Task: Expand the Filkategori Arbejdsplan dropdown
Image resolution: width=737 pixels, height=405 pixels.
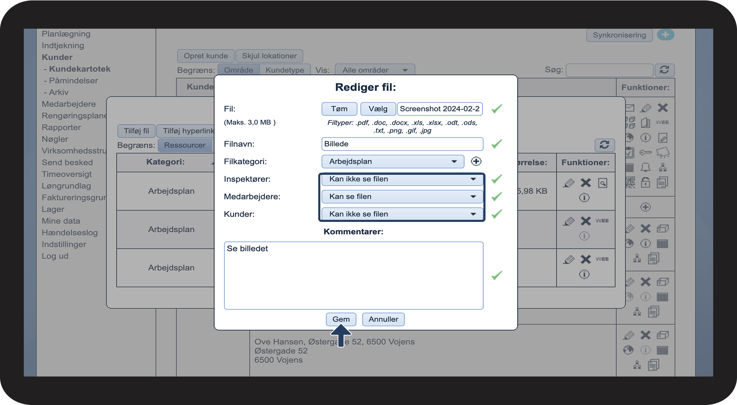Action: tap(392, 162)
